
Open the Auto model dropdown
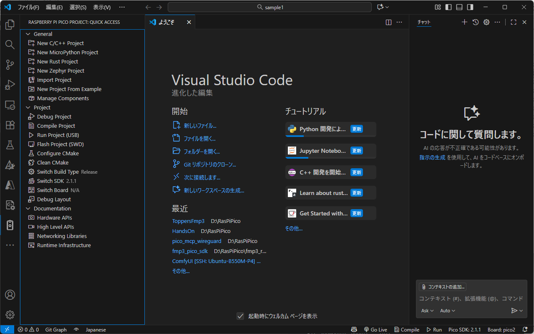coord(448,311)
